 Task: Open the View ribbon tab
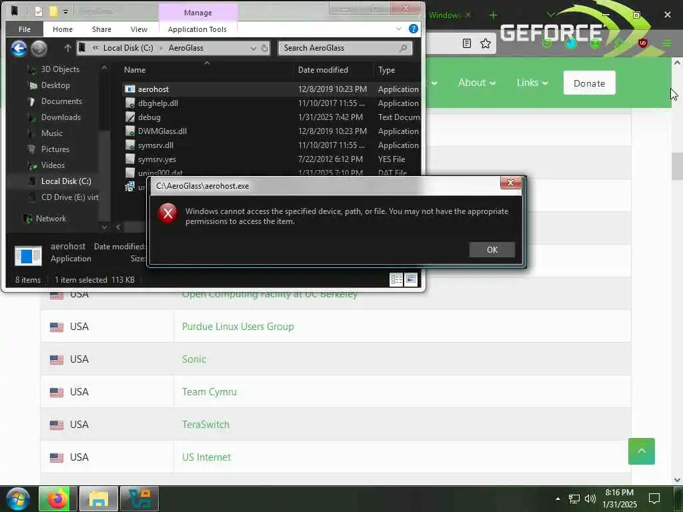pos(139,29)
